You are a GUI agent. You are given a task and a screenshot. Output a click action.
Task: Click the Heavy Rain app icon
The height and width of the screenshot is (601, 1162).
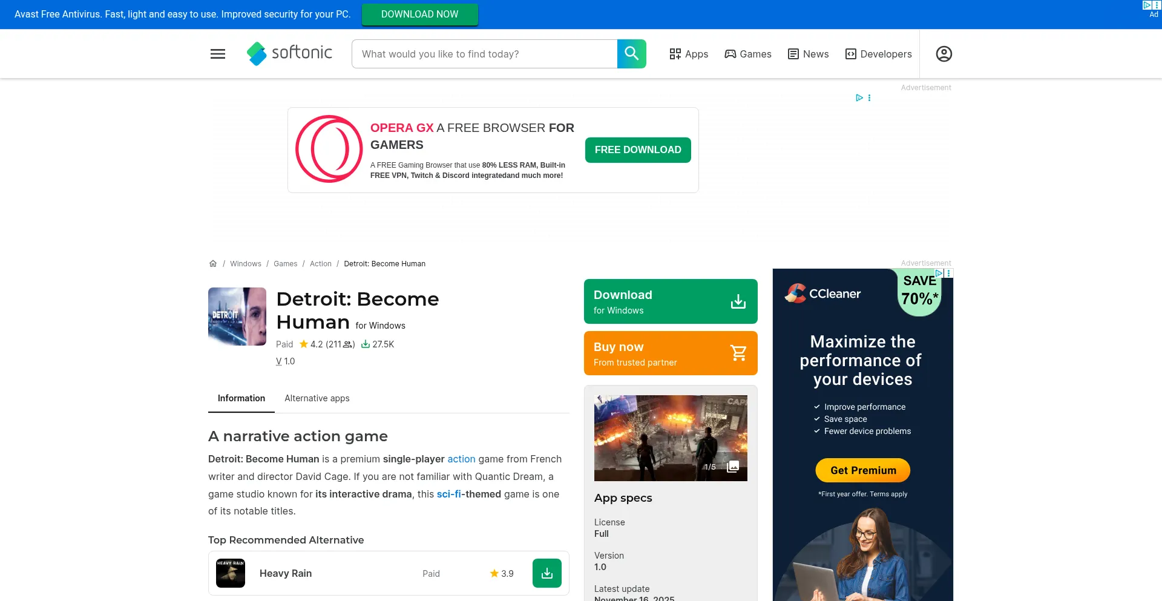[231, 573]
